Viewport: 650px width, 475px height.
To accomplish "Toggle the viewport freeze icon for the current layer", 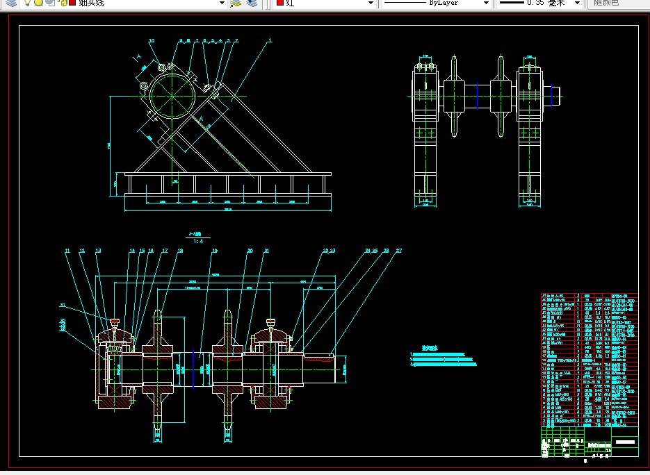I will [50, 3].
